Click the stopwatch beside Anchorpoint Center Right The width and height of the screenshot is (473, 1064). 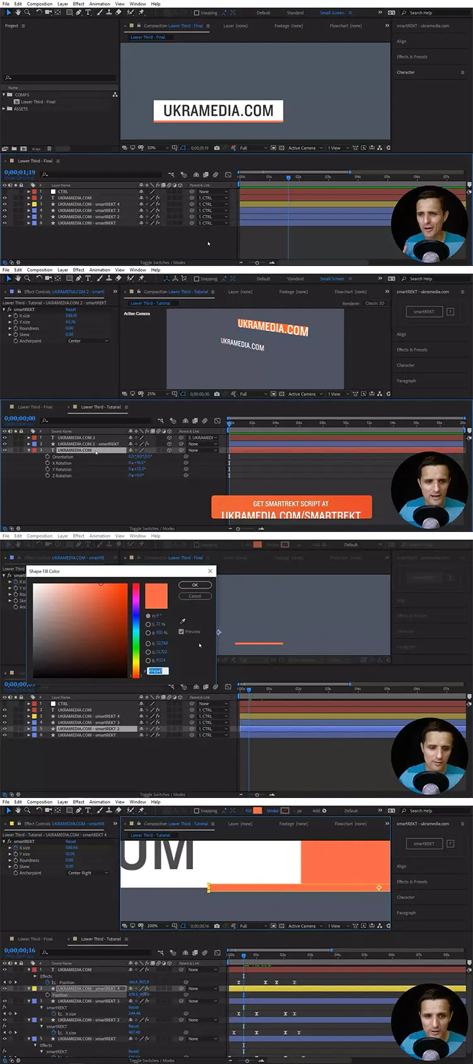[15, 873]
